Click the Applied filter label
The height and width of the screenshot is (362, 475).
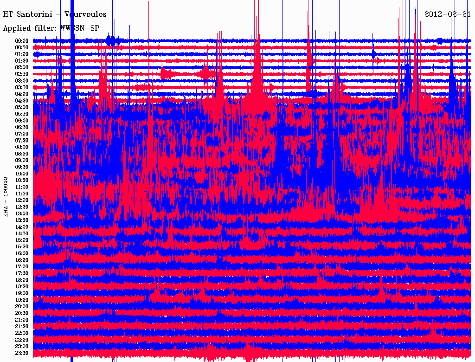coord(51,28)
